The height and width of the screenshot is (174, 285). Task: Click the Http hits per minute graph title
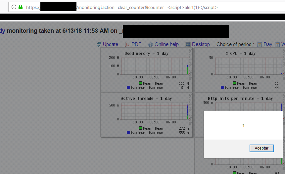point(240,98)
